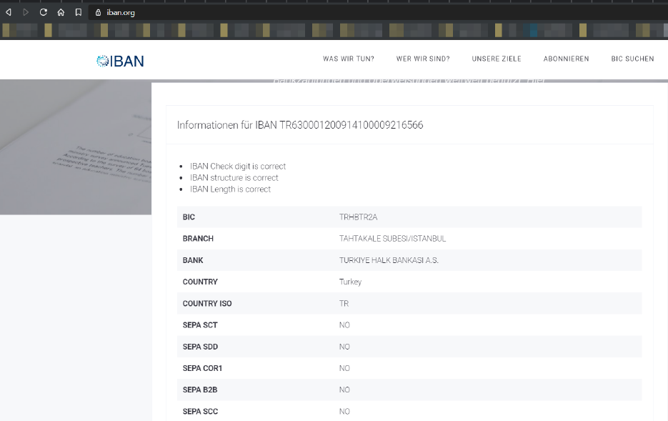Select the country value Turkey

pyautogui.click(x=350, y=282)
